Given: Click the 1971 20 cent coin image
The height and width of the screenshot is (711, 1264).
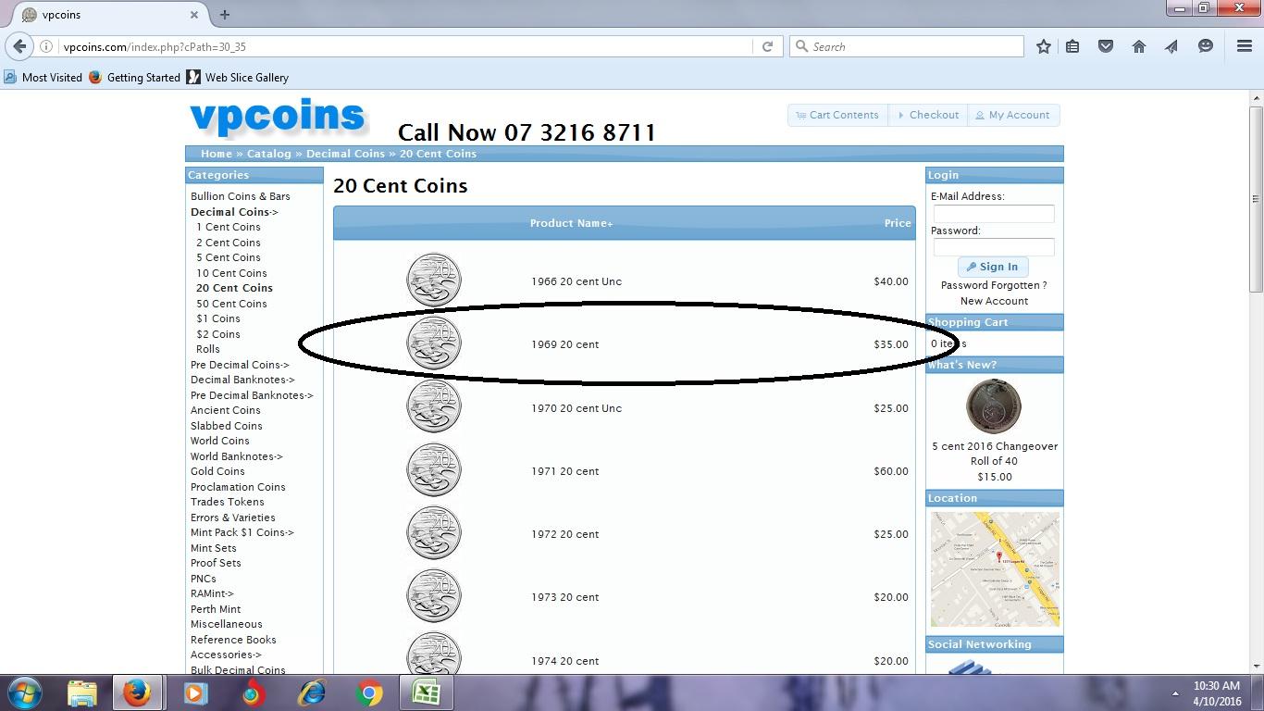Looking at the screenshot, I should (434, 470).
